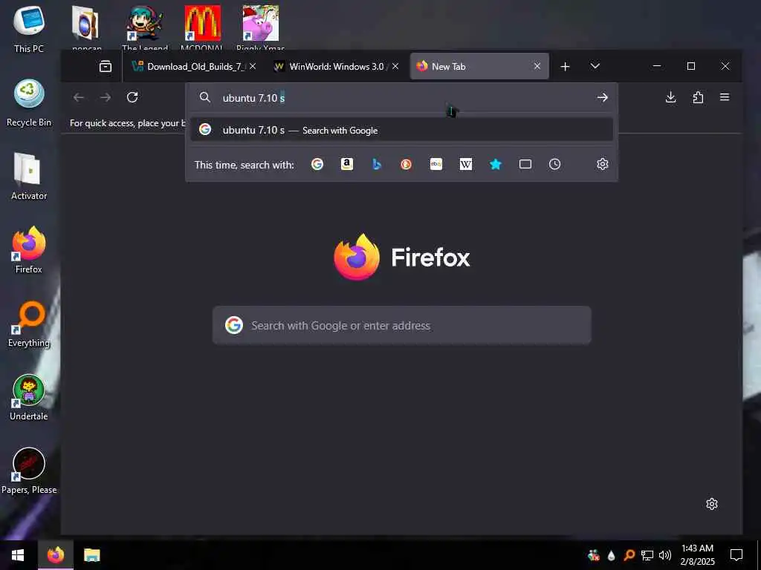The image size is (761, 570).
Task: Click the network tray icon
Action: coord(647,555)
